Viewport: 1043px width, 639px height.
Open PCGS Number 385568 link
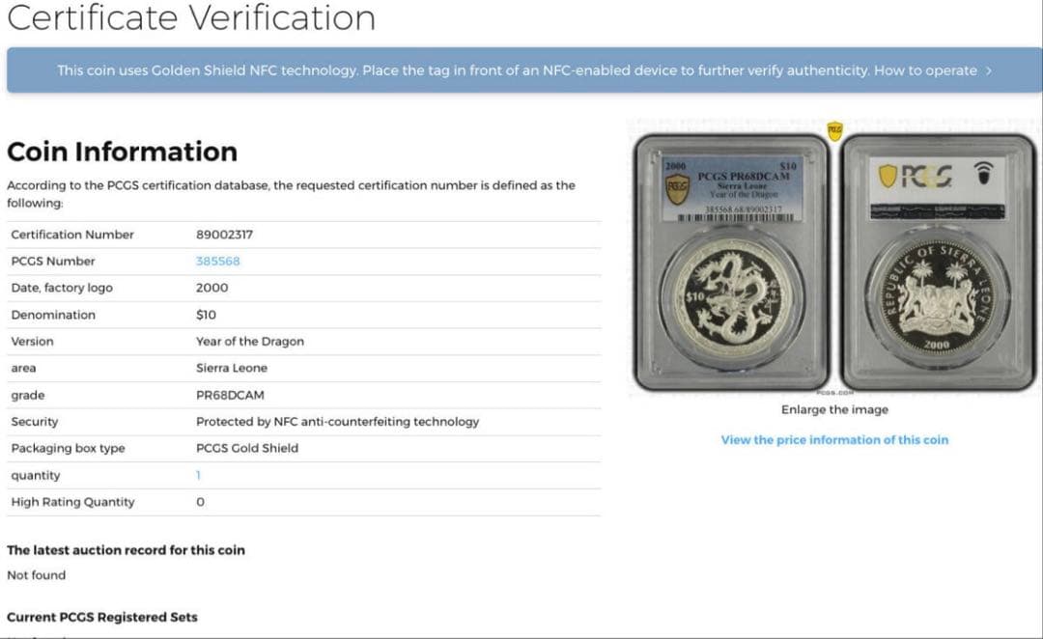point(217,261)
